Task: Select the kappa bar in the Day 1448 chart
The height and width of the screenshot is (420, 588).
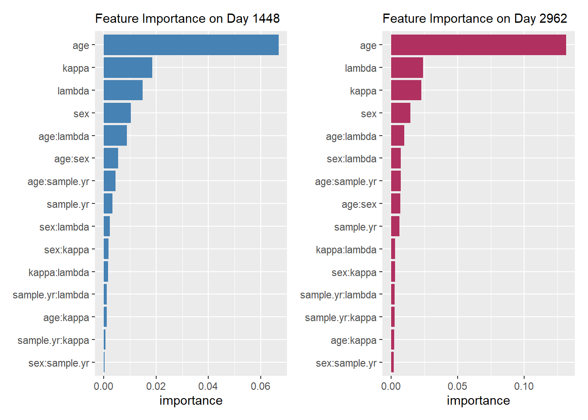Action: 128,68
